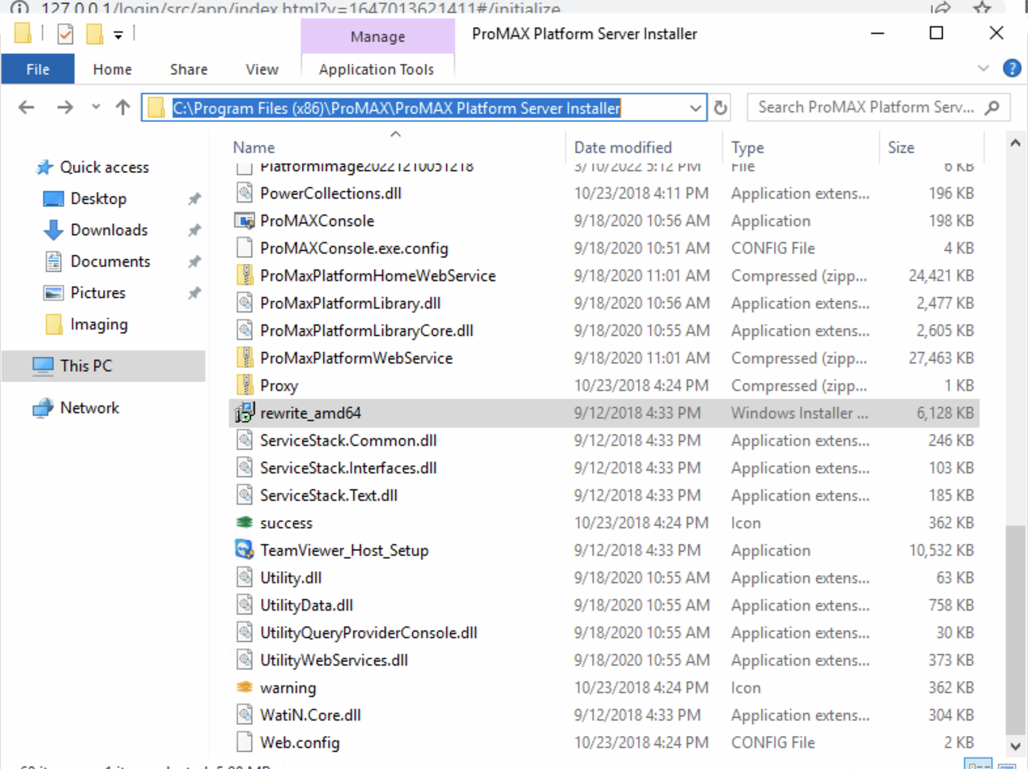Image resolution: width=1028 pixels, height=769 pixels.
Task: Click the Manage contextual tab
Action: click(378, 37)
